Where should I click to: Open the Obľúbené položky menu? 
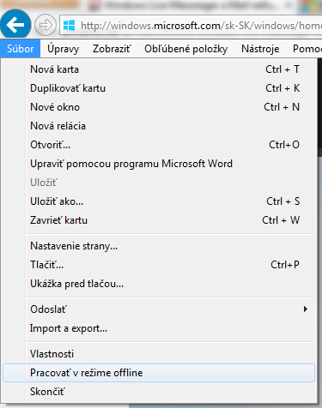[x=186, y=49]
